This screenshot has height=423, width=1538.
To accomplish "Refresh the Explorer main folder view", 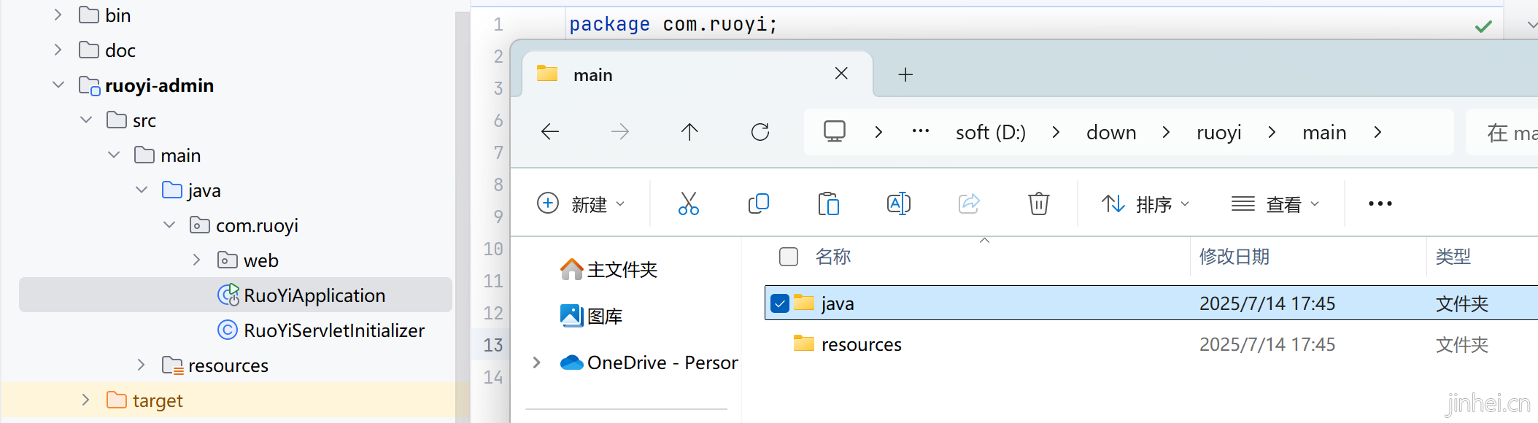I will 760,132.
